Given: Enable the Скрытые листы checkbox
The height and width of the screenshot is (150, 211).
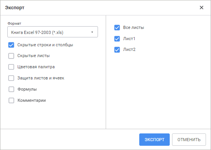Looking at the screenshot, I should (11, 56).
